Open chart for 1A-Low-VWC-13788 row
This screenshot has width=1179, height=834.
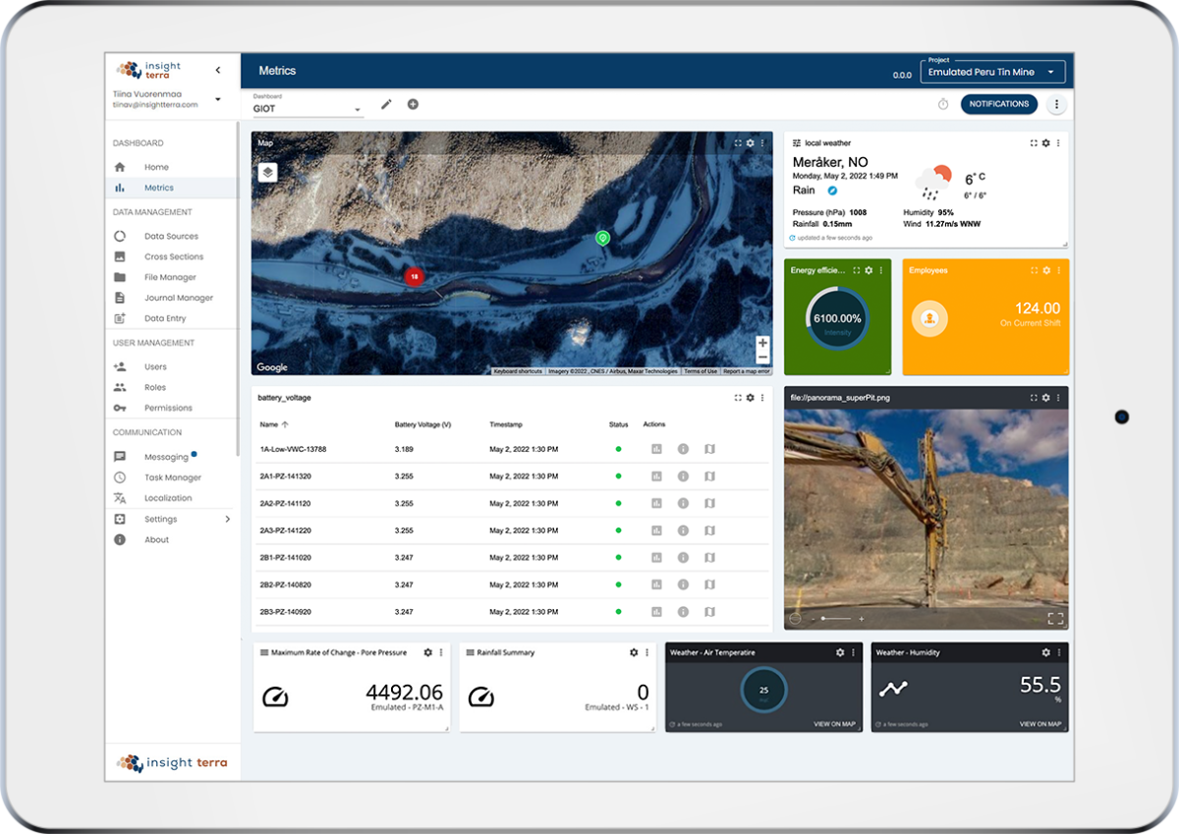pyautogui.click(x=656, y=449)
